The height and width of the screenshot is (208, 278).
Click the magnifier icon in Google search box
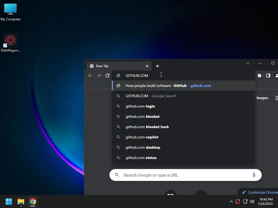tap(117, 175)
